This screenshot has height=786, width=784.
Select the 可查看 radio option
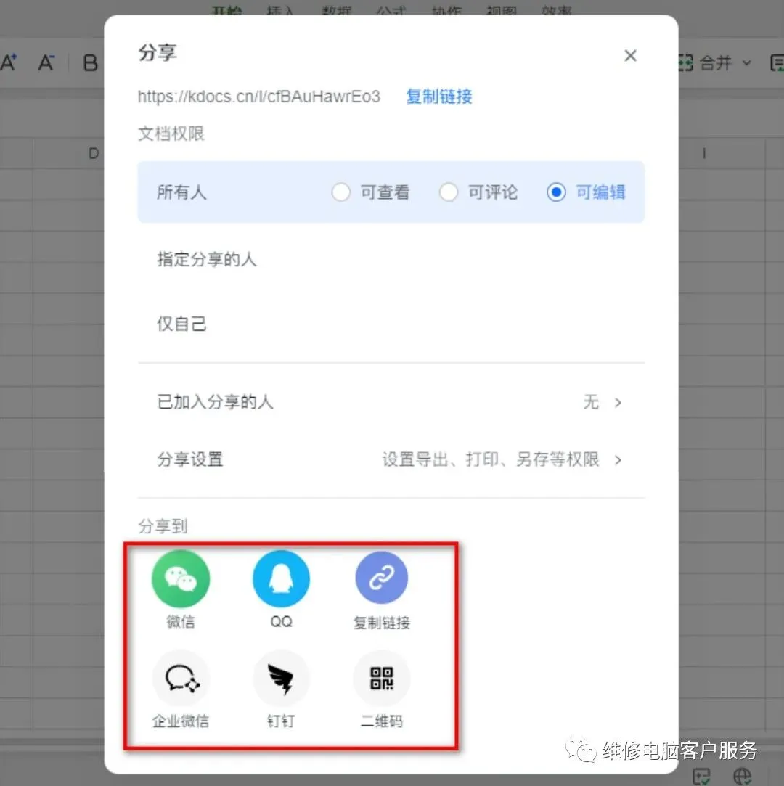point(341,192)
